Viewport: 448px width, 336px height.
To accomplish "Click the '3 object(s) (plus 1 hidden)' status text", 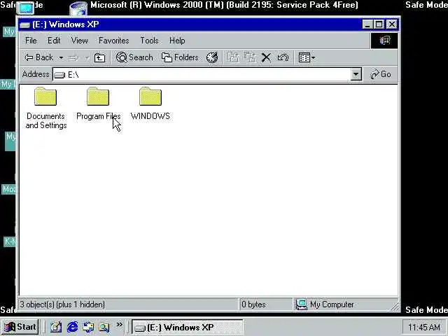I will pos(62,304).
